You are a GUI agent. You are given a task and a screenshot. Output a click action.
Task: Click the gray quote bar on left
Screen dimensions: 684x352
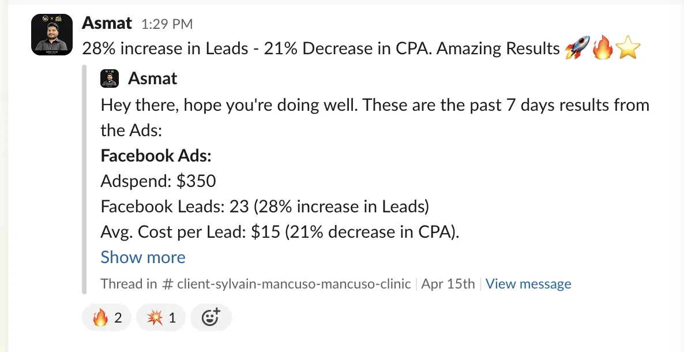(85, 179)
